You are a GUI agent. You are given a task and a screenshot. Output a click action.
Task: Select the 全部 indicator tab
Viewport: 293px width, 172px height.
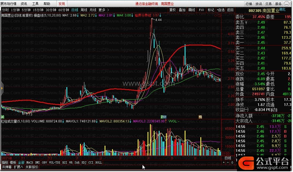coord(21,162)
